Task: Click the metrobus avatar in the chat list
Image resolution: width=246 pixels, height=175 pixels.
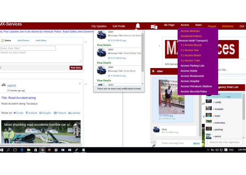Action: [209, 122]
